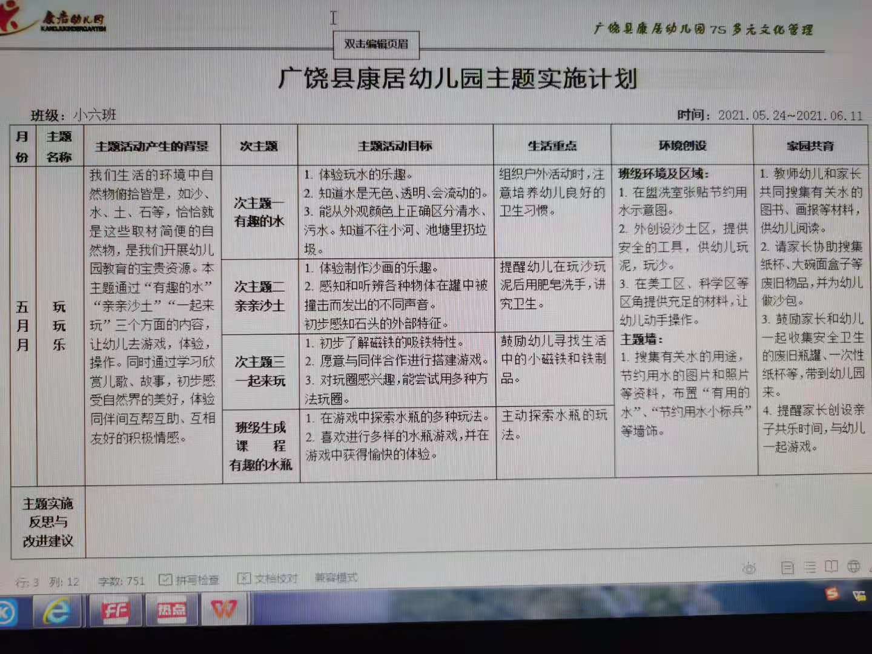
Task: Toggle the 拼写检查 spell check checkbox
Action: tap(165, 580)
